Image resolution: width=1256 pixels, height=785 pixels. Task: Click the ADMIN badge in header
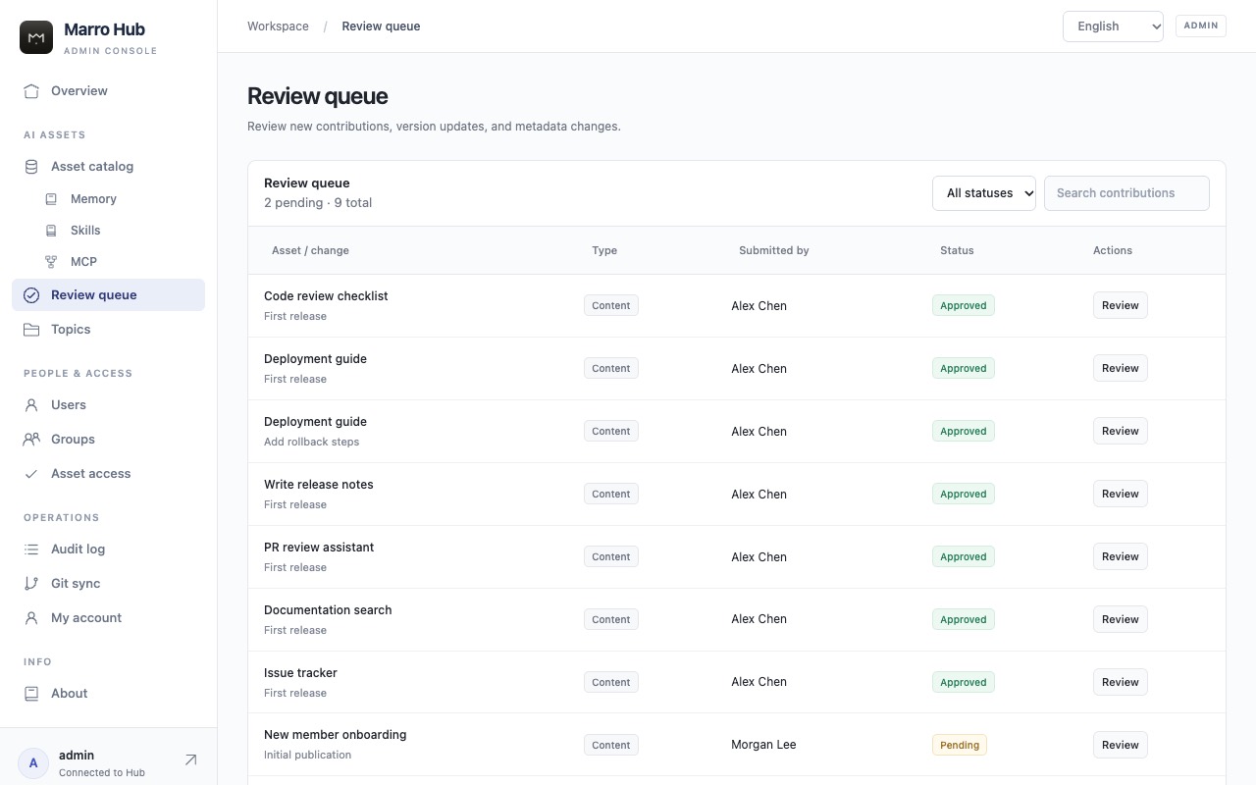[x=1201, y=26]
